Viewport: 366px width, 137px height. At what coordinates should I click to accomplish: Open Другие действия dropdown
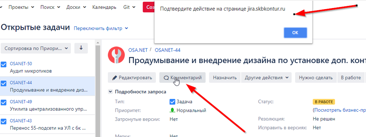(x=266, y=78)
